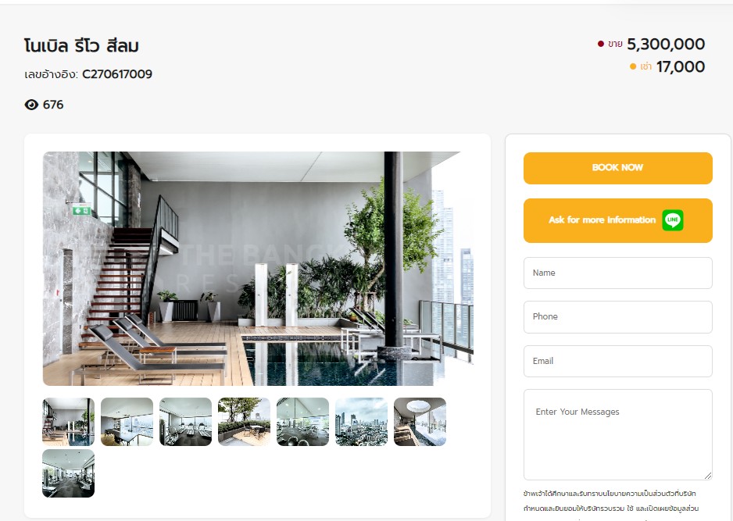This screenshot has width=733, height=521.
Task: Open the sixth thumbnail with city skyline
Action: (x=361, y=422)
